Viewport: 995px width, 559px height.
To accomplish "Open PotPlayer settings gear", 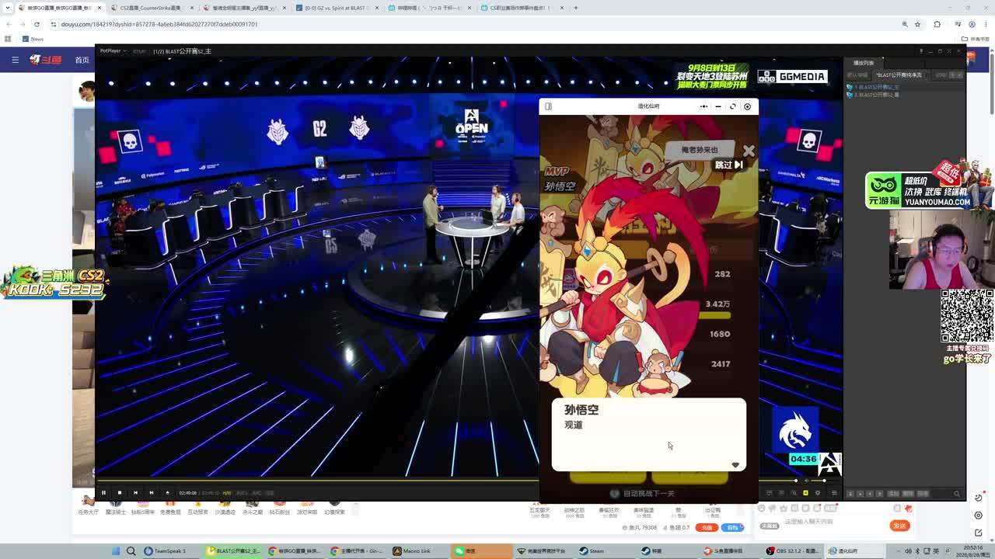I will pyautogui.click(x=817, y=493).
